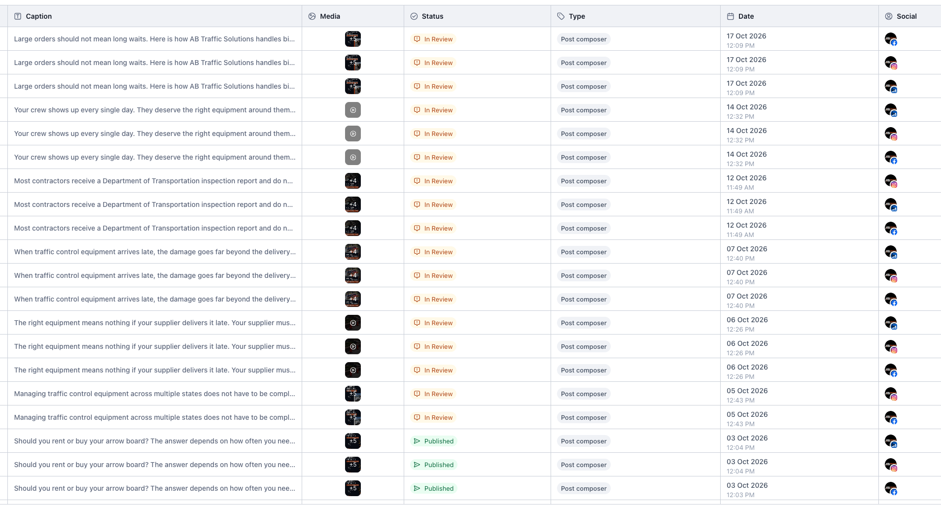This screenshot has width=941, height=506.
Task: Click the In Review status on first row
Action: [x=433, y=39]
